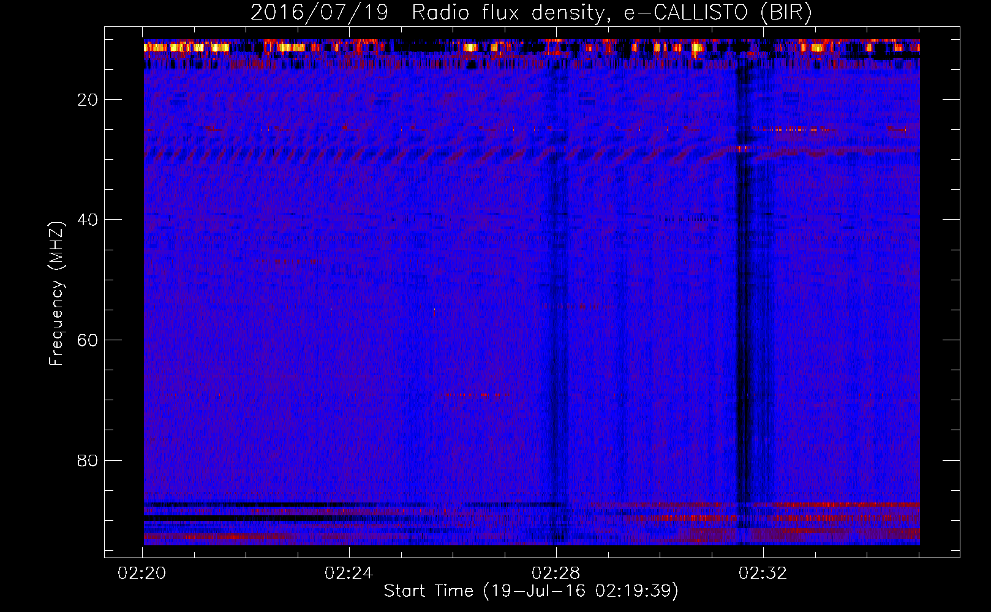Click the 02:32 time tick label
The image size is (991, 612).
763,573
